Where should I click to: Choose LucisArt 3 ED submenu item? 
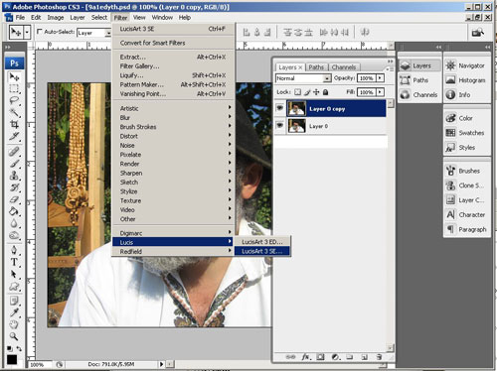262,242
